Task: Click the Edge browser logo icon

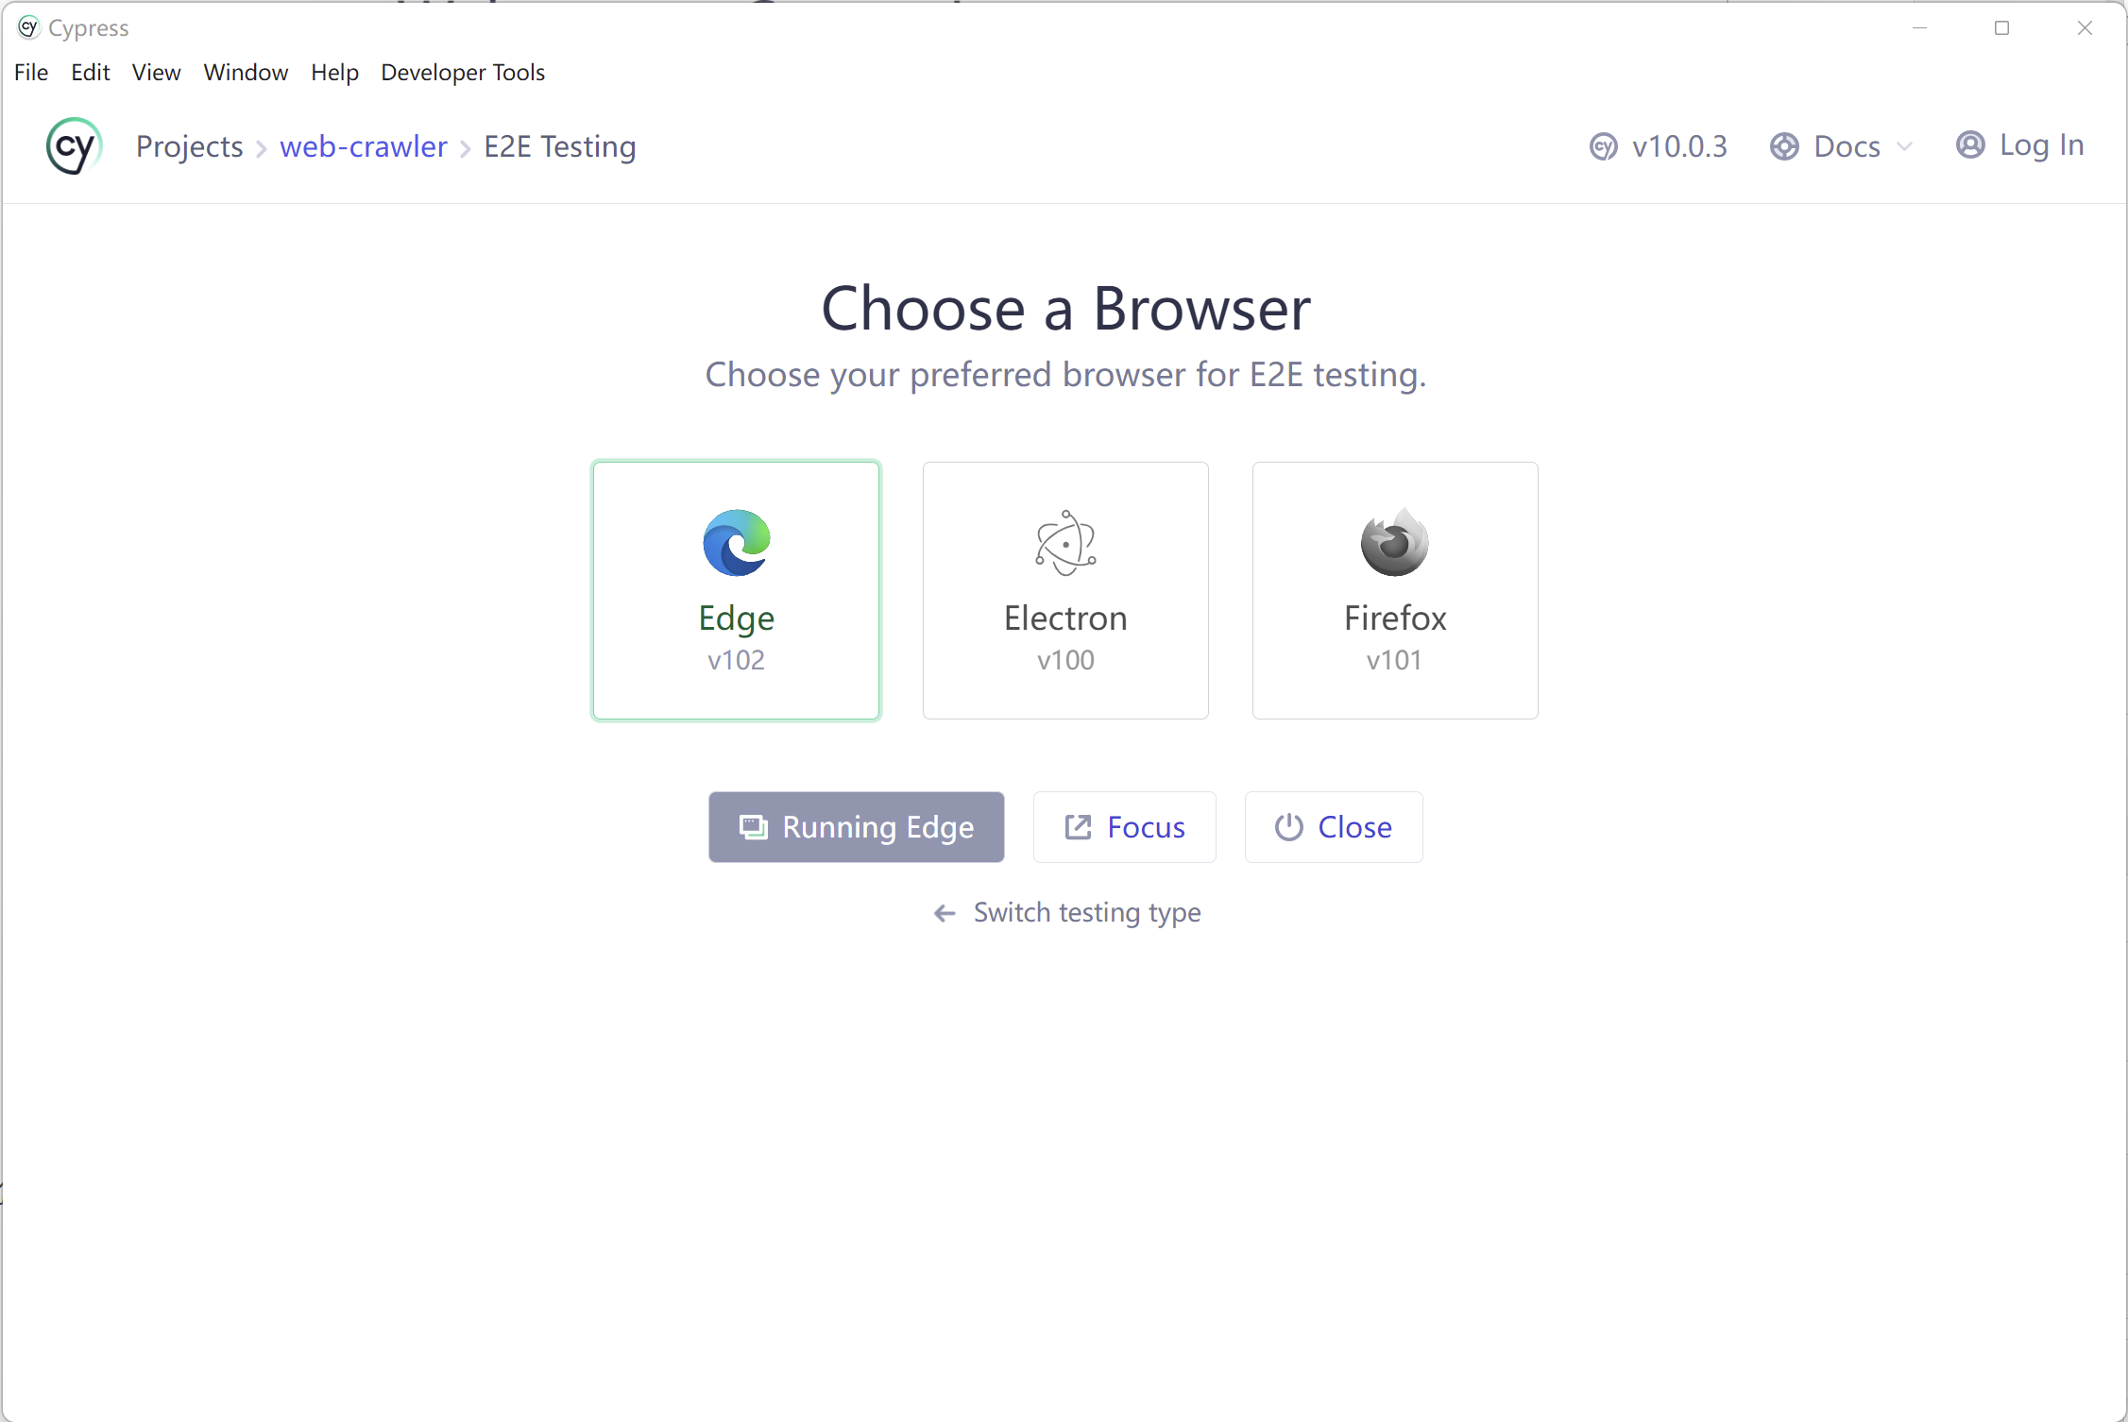Action: 737,543
